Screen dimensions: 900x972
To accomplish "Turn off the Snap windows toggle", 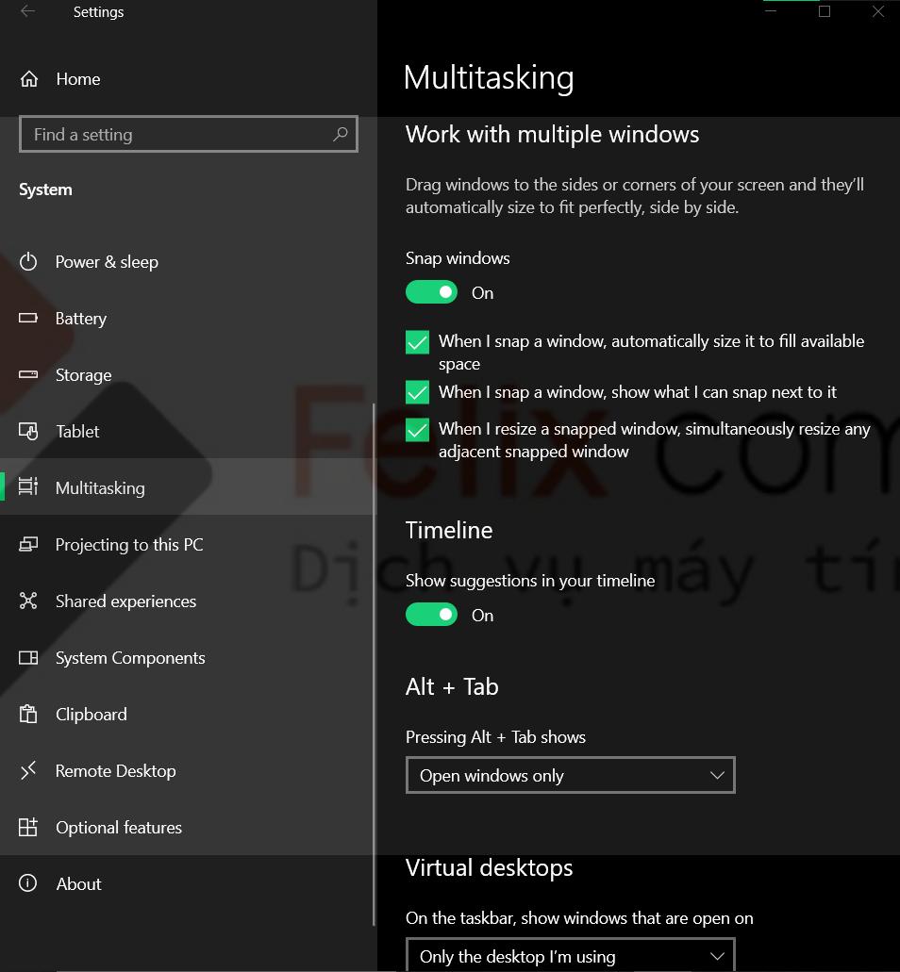I will coord(431,293).
